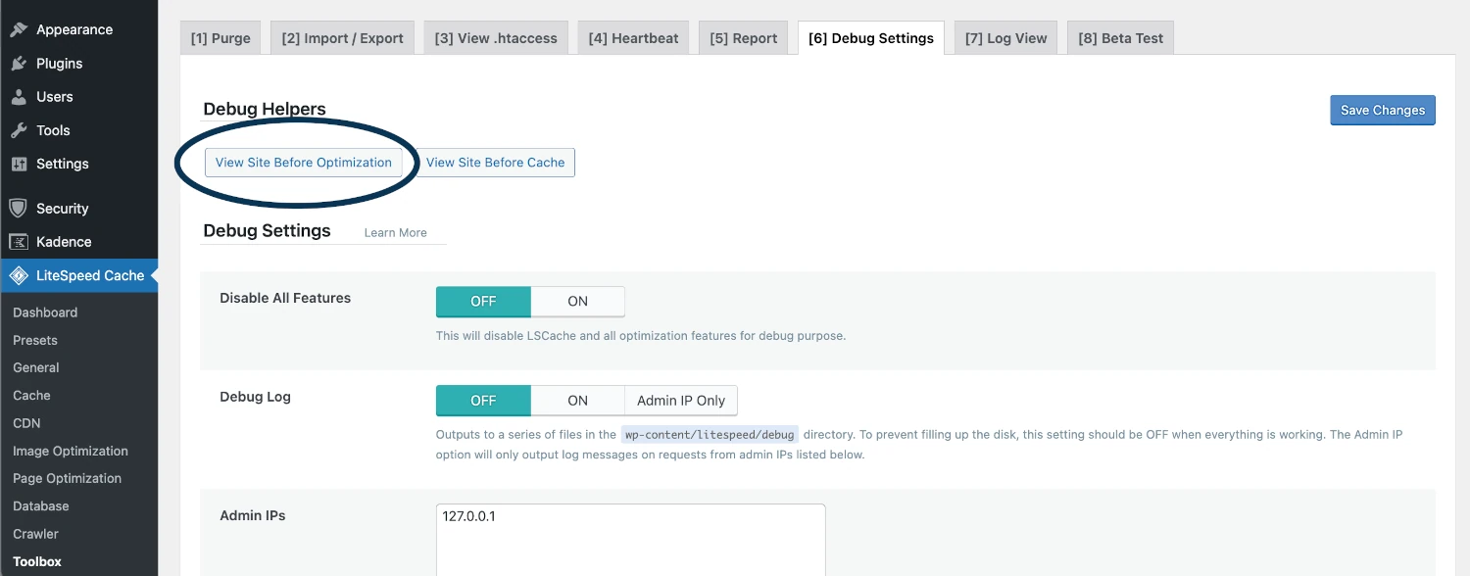Select the LiteSpeed Cache menu item
The image size is (1470, 576).
click(78, 275)
